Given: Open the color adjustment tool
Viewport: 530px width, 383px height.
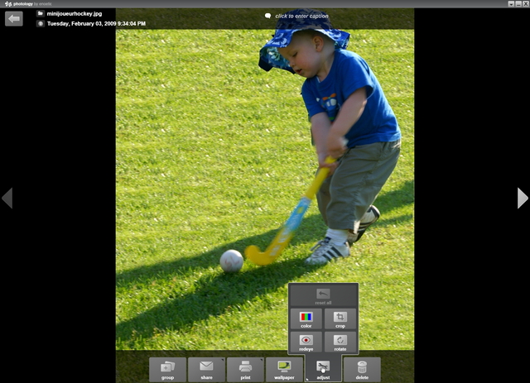Looking at the screenshot, I should coord(306,319).
